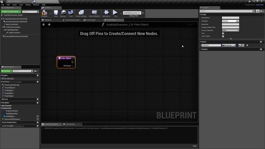Open the Hit Result pin type dropdown
This screenshot has width=265, height=149.
(x=229, y=45)
